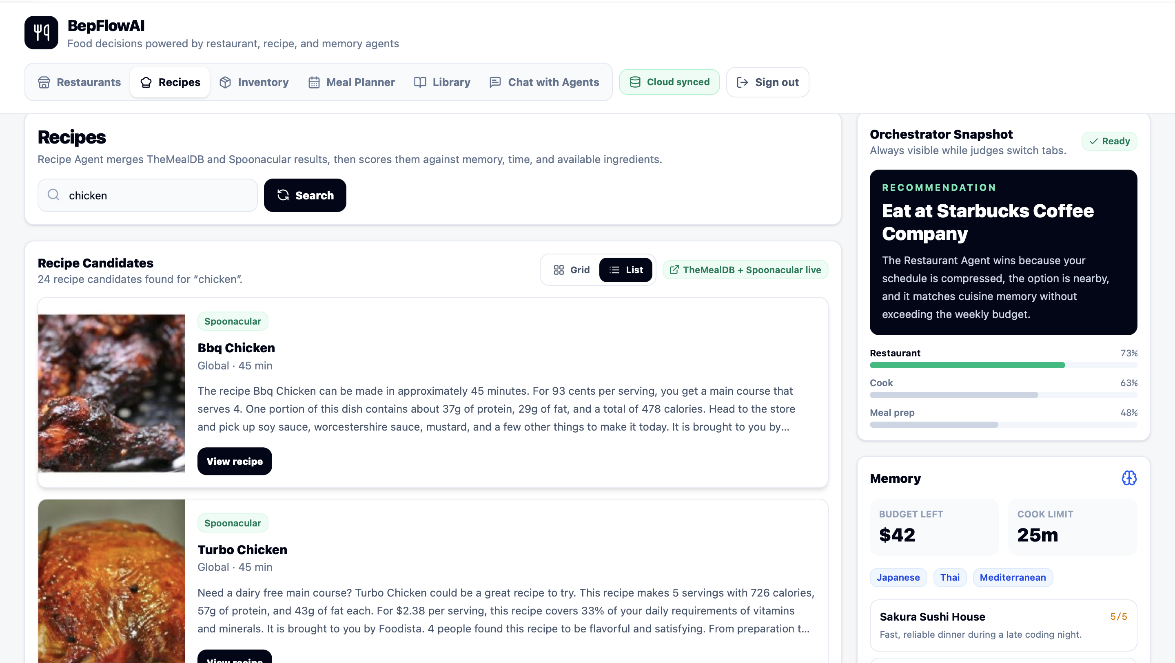This screenshot has height=663, width=1175.
Task: Select List view toggle
Action: point(626,270)
